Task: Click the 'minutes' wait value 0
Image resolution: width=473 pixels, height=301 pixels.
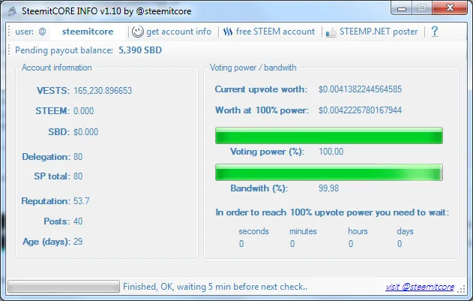Action: tap(292, 244)
